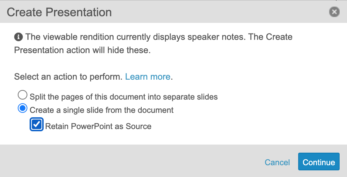Close the Create Presentation dialog with X
Viewport: 347px width, 177px height.
click(334, 12)
